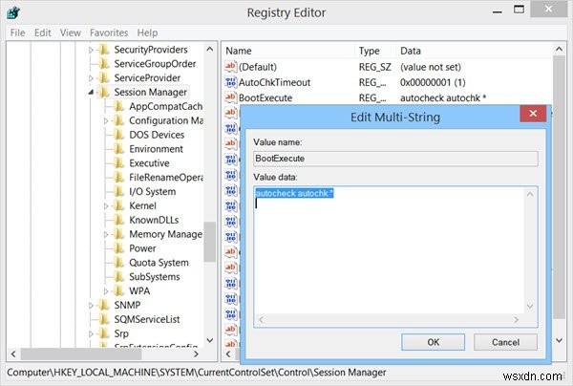Click the Registry Editor app icon

(x=13, y=12)
